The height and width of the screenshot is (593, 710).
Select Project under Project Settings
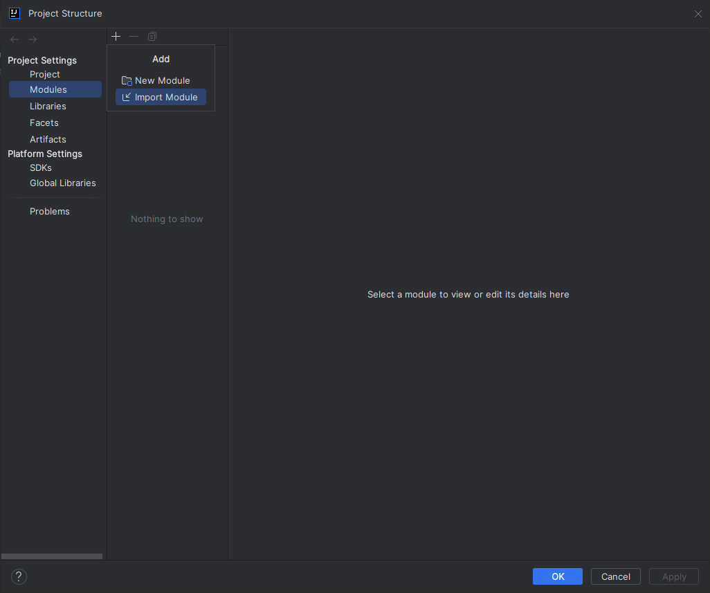(45, 74)
